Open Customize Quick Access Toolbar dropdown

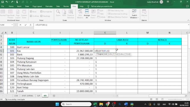click(x=31, y=2)
